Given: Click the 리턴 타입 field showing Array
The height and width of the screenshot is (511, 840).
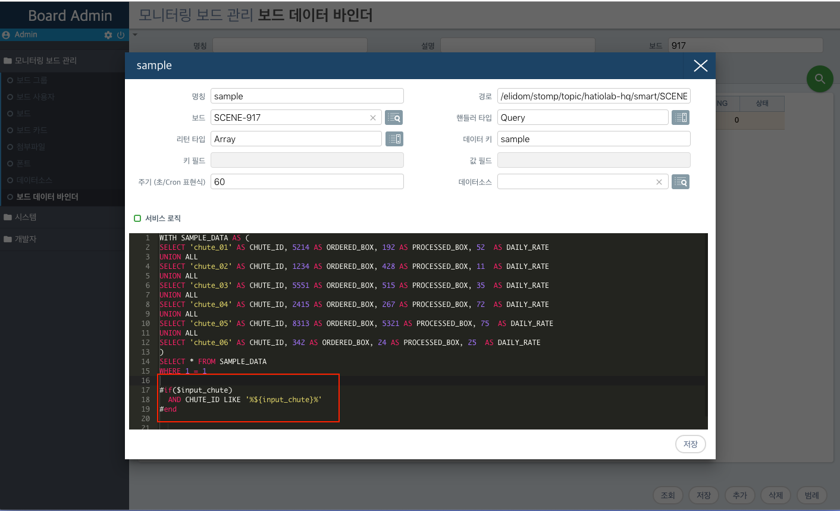Looking at the screenshot, I should tap(296, 139).
